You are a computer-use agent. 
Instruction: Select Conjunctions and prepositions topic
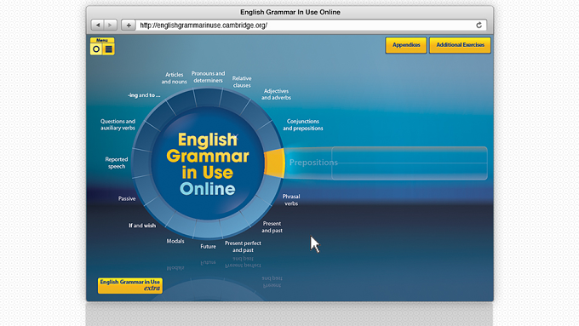[303, 125]
